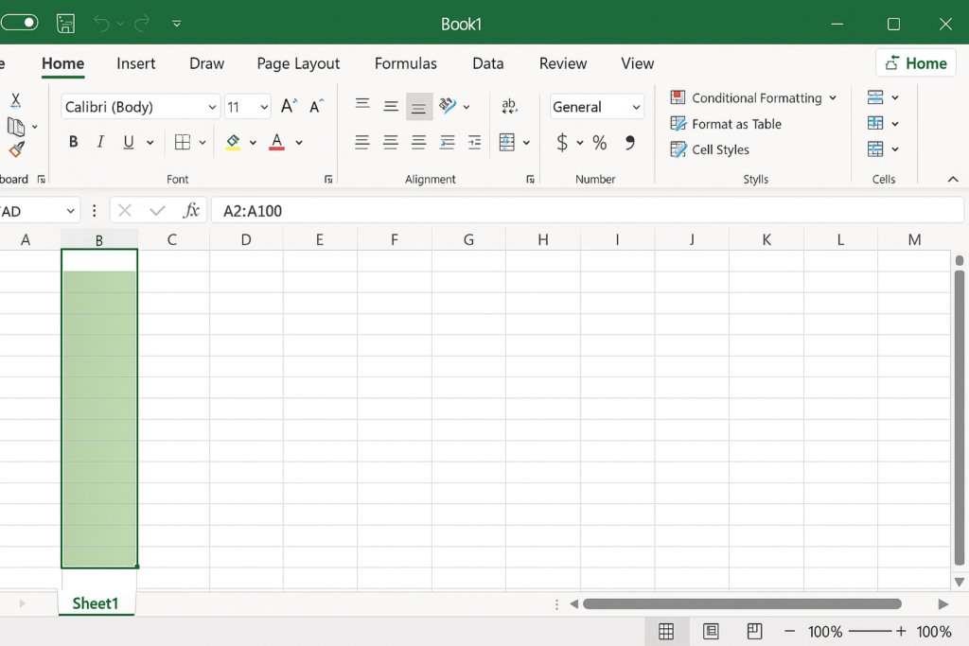Click the red Font Color button
The width and height of the screenshot is (969, 646).
[277, 142]
